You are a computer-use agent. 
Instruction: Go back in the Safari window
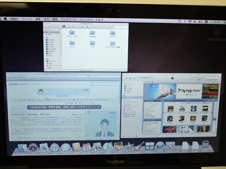pyautogui.click(x=8, y=76)
